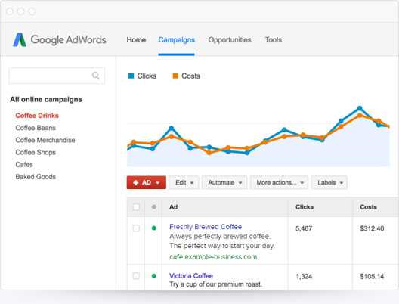Viewport: 399px width, 304px height.
Task: Click the 1,324 clicks value
Action: (304, 276)
